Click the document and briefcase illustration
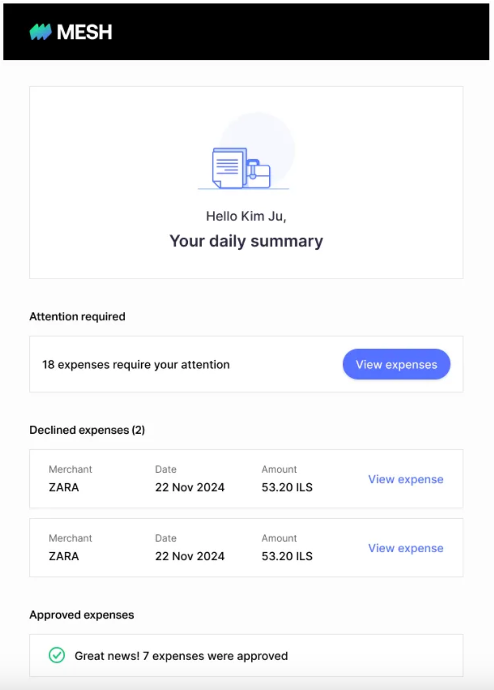Screen dimensions: 494x690 (x=242, y=168)
